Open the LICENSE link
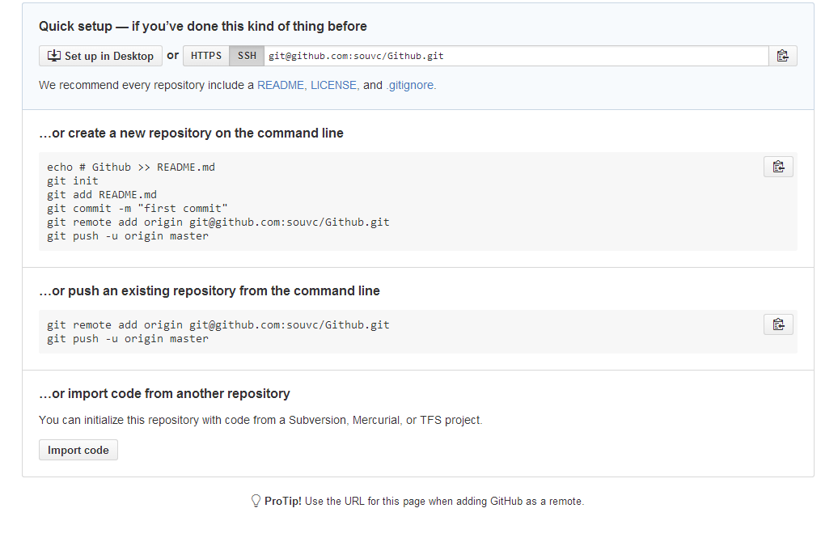This screenshot has width=821, height=538. 334,85
